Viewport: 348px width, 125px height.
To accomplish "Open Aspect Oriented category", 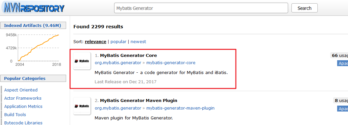I will click(21, 90).
